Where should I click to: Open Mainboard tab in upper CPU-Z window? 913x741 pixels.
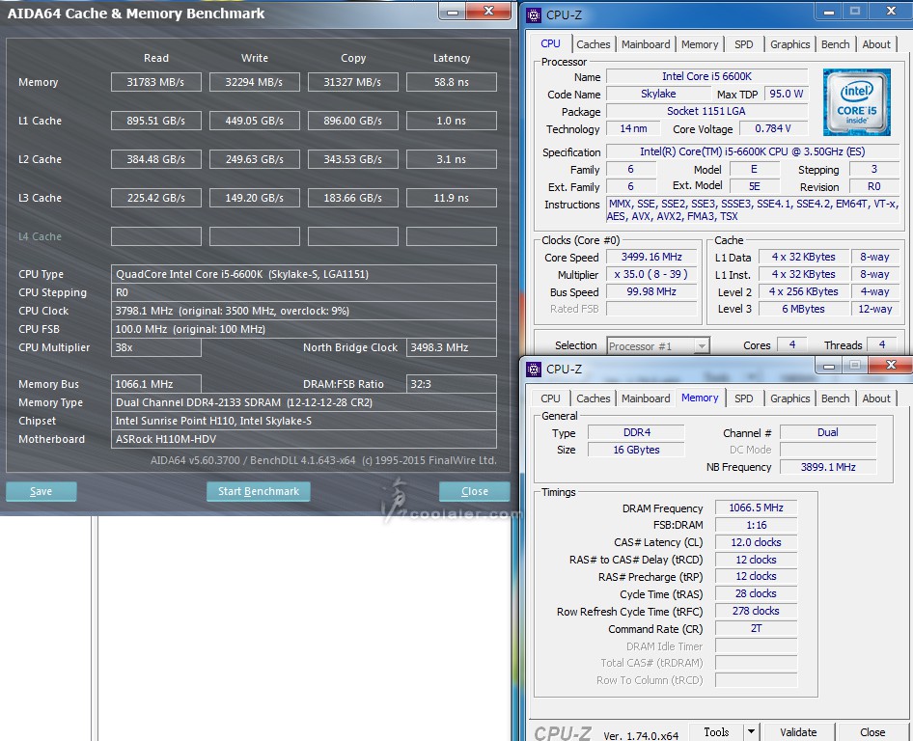coord(645,44)
